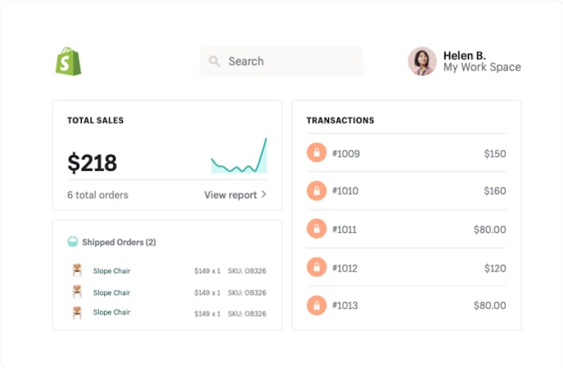Click the Shopify bag logo

click(x=68, y=61)
